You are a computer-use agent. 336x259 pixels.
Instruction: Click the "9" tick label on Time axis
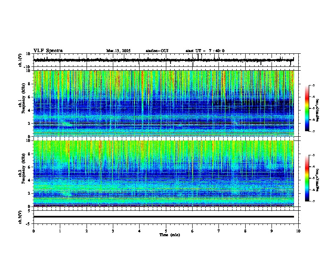[x=272, y=231]
